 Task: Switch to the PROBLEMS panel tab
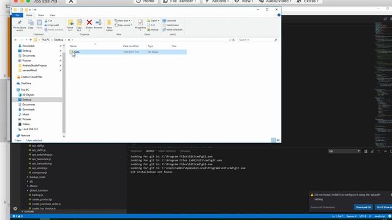pyautogui.click(x=136, y=152)
